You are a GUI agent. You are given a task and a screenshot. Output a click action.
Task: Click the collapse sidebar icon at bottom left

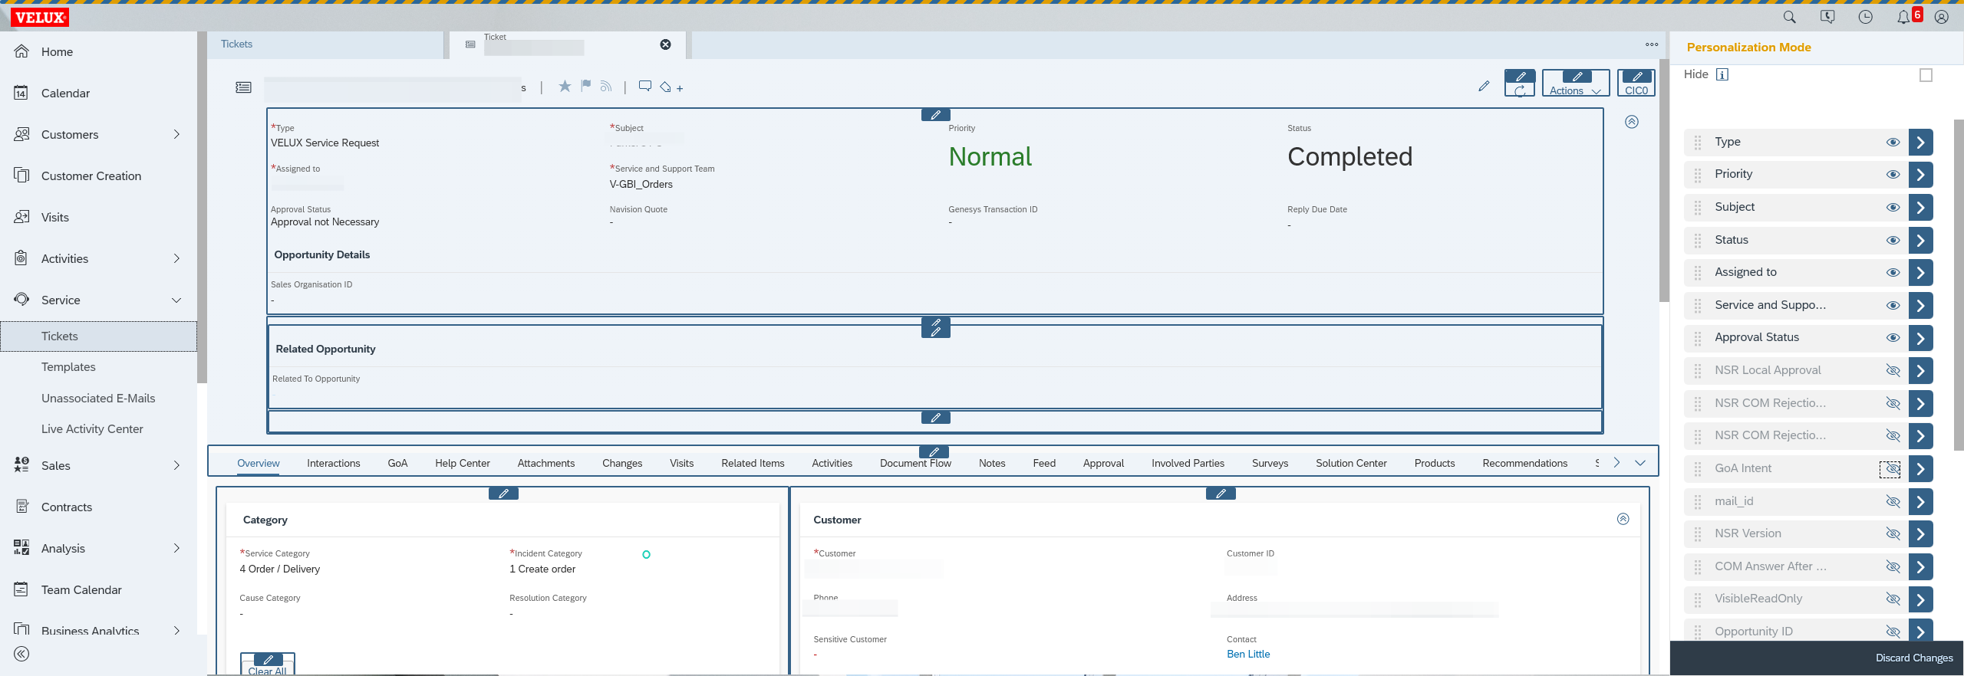click(x=21, y=654)
